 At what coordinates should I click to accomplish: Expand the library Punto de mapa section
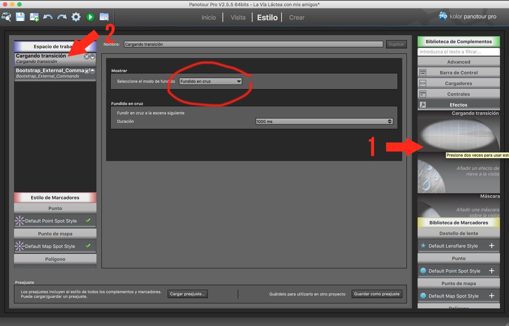pyautogui.click(x=458, y=283)
